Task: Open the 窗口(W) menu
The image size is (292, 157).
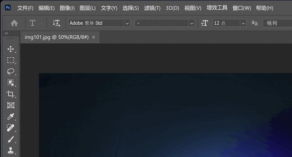Action: tap(242, 8)
